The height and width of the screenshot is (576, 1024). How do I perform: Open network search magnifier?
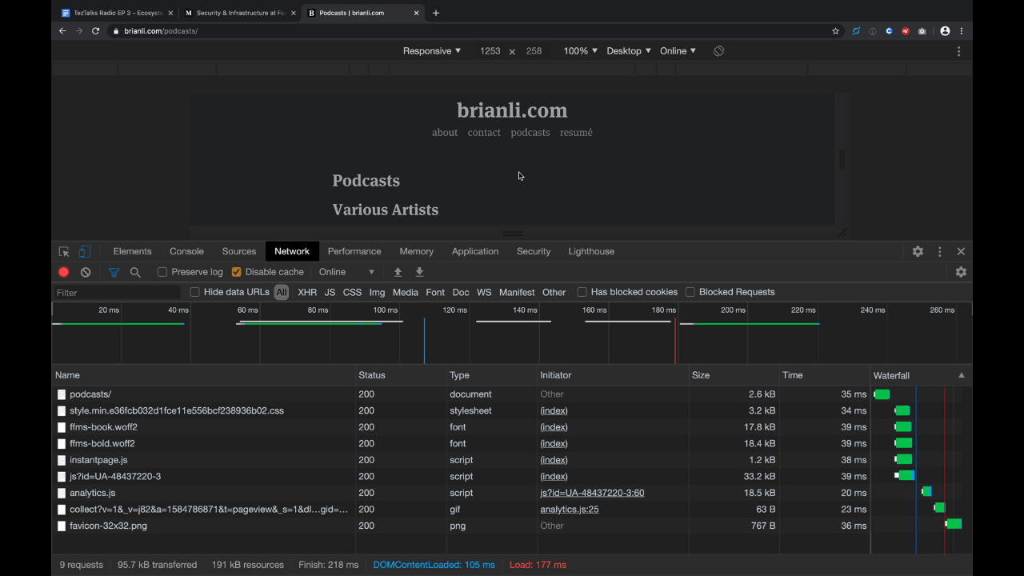[135, 272]
